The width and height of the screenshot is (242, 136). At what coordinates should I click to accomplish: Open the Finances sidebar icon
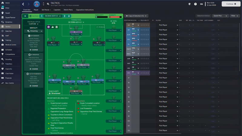coord(3,78)
